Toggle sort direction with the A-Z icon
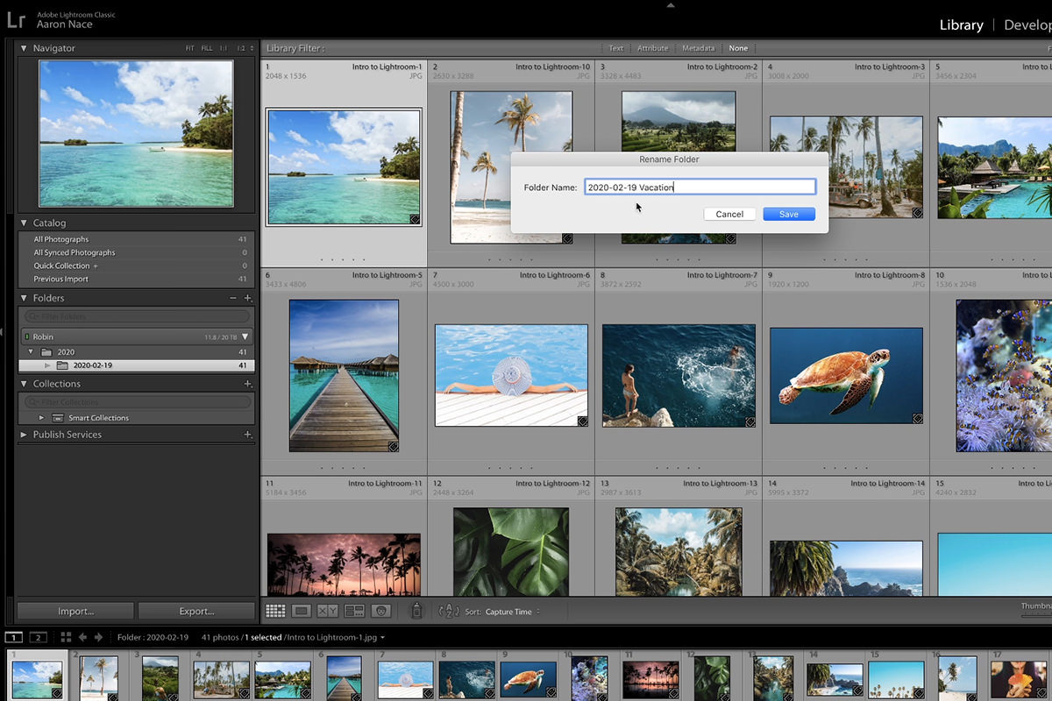This screenshot has height=701, width=1052. click(448, 612)
